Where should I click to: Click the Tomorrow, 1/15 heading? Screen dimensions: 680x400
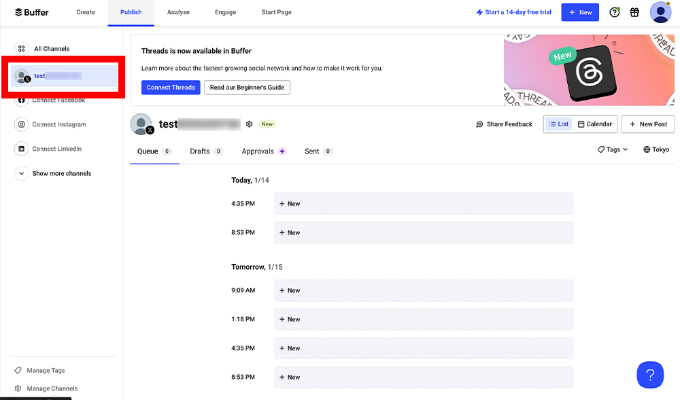257,267
